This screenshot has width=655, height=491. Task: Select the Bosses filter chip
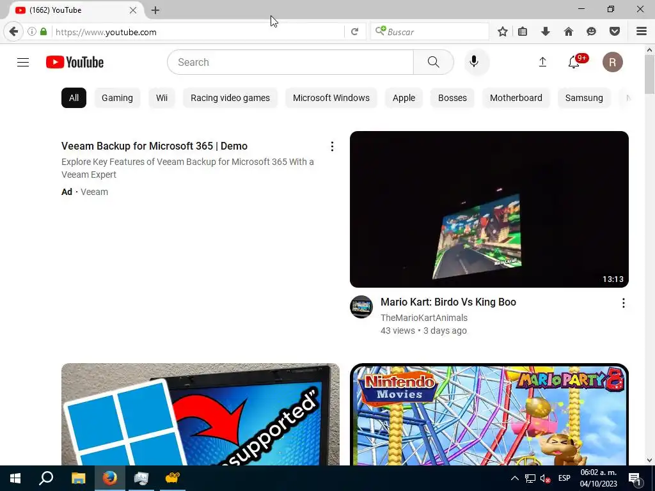(452, 98)
